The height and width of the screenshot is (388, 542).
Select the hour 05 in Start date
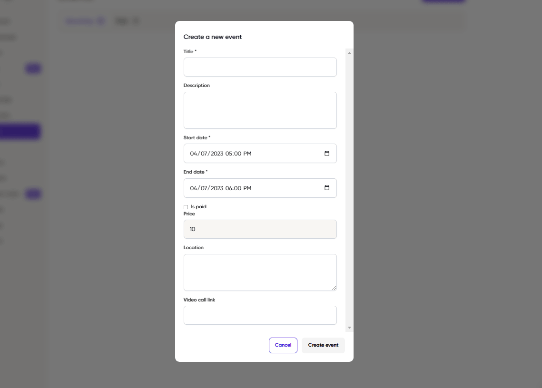pos(228,154)
